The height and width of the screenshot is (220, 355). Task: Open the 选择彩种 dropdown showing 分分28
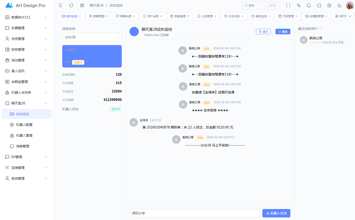(x=92, y=37)
